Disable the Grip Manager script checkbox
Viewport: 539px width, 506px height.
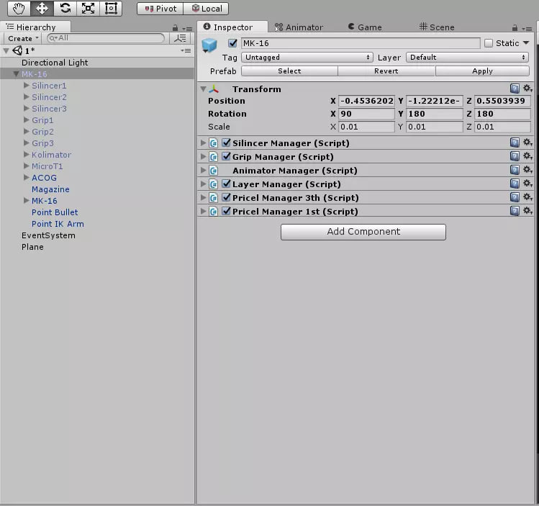pyautogui.click(x=226, y=156)
